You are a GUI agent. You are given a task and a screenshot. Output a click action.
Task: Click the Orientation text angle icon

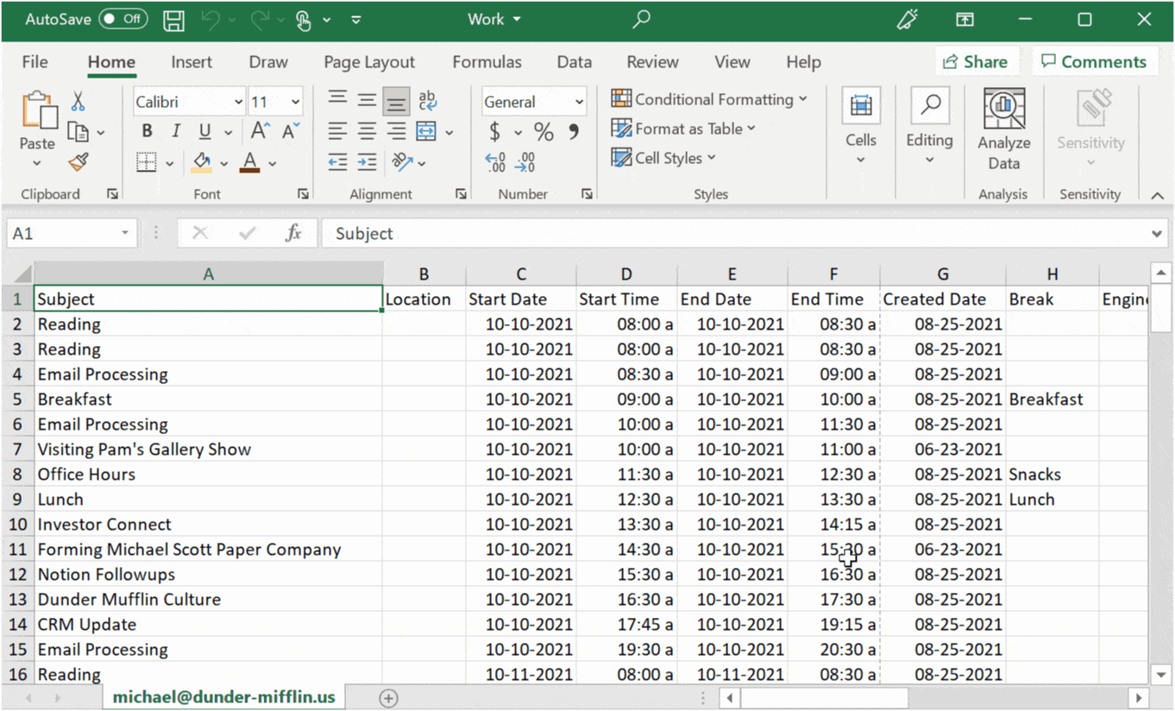point(402,162)
